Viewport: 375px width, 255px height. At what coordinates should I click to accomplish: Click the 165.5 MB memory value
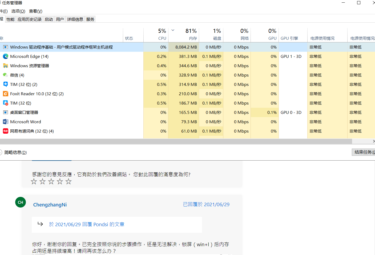188,113
